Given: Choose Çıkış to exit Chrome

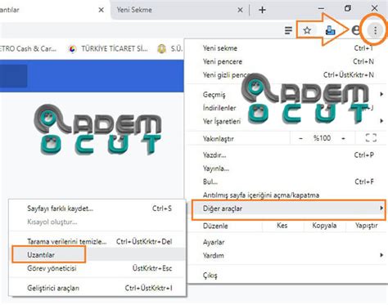Looking at the screenshot, I should point(286,275).
